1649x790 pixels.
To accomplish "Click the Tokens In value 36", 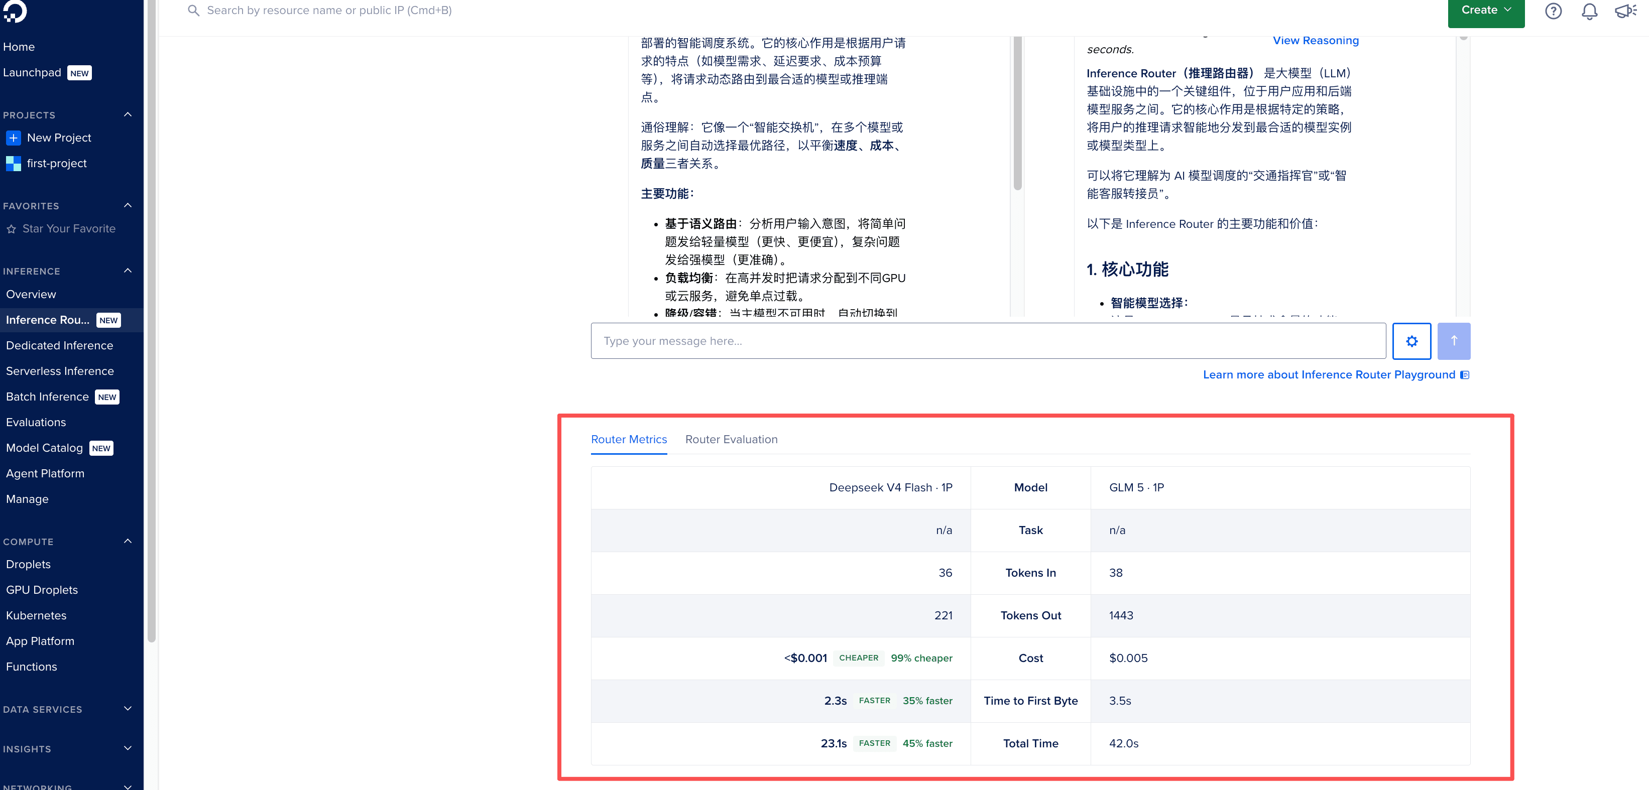I will (945, 573).
